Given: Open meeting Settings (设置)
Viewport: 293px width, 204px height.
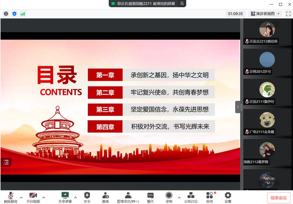Looking at the screenshot, I should 228,197.
